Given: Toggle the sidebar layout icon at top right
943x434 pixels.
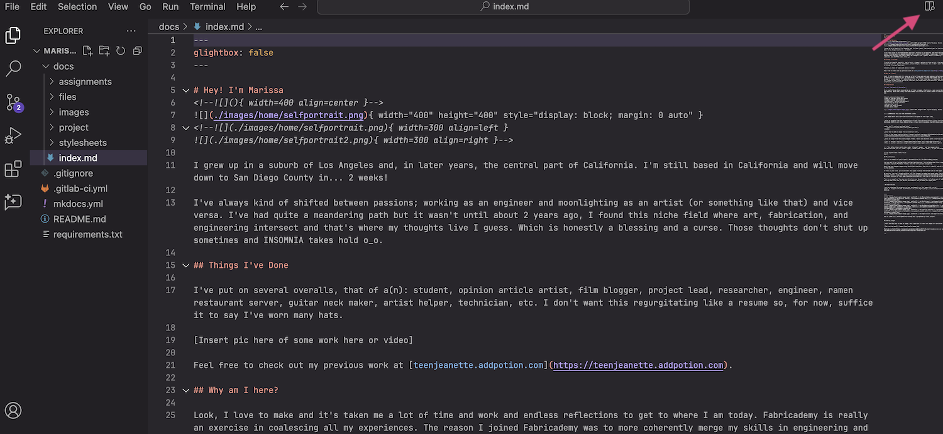Looking at the screenshot, I should coord(930,6).
